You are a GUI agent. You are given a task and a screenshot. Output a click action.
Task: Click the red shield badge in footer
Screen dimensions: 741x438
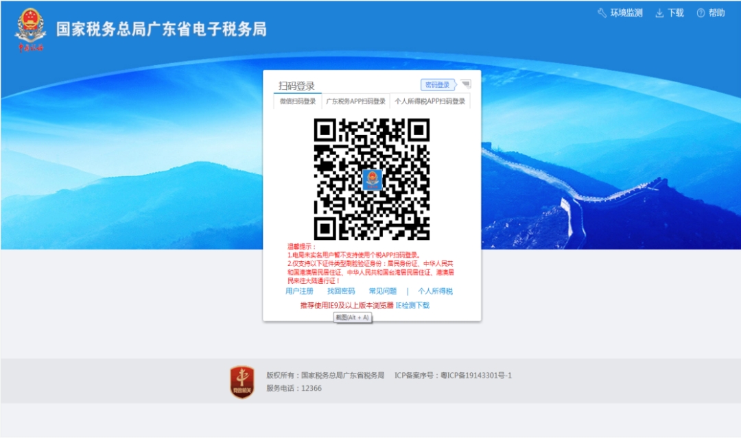point(242,382)
